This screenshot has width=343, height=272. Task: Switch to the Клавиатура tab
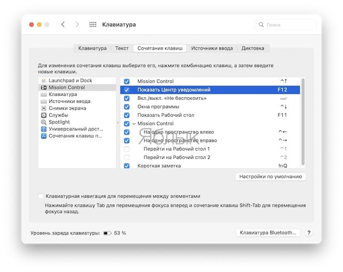click(x=93, y=48)
